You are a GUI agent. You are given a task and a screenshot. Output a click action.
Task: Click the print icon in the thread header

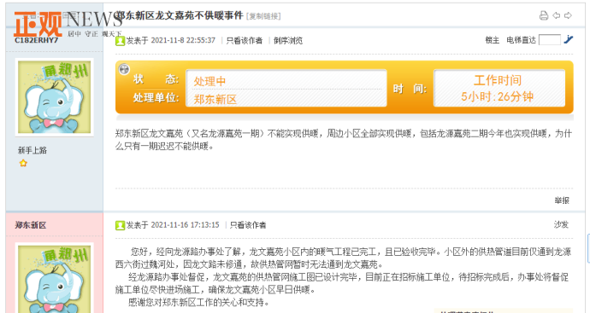(544, 15)
